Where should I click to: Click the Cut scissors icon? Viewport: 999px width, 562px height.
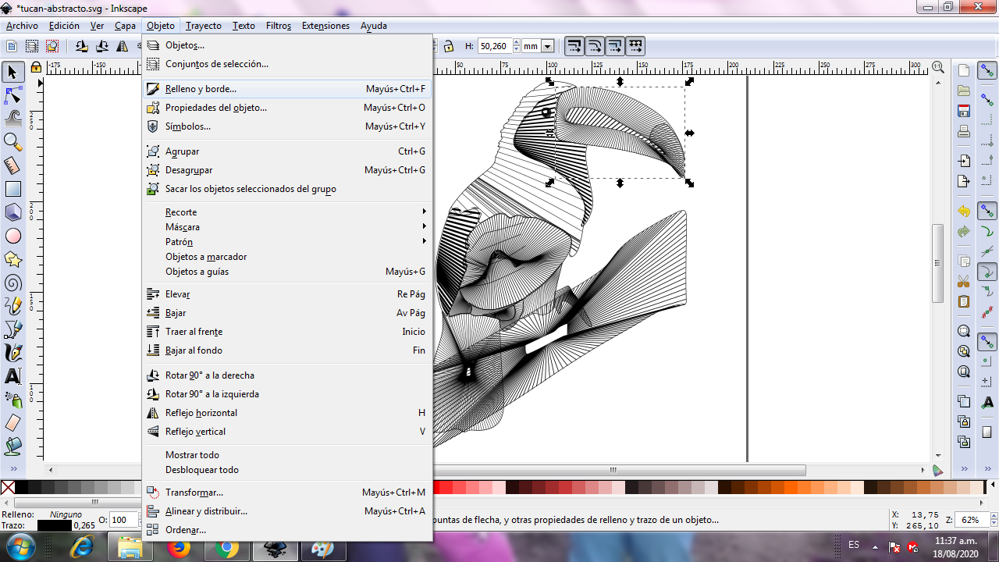(x=964, y=281)
